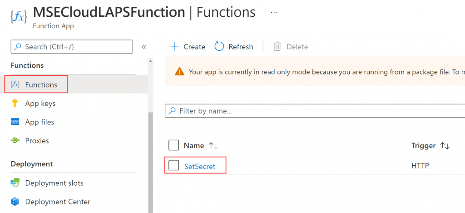Click the Refresh button label
The width and height of the screenshot is (465, 213).
(241, 47)
